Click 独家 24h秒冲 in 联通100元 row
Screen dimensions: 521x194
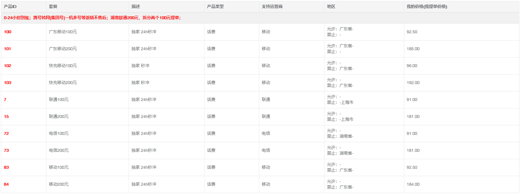(144, 100)
